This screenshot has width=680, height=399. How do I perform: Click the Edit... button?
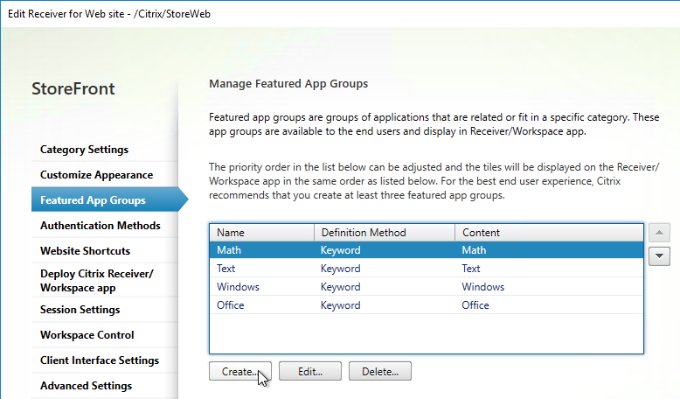point(310,371)
